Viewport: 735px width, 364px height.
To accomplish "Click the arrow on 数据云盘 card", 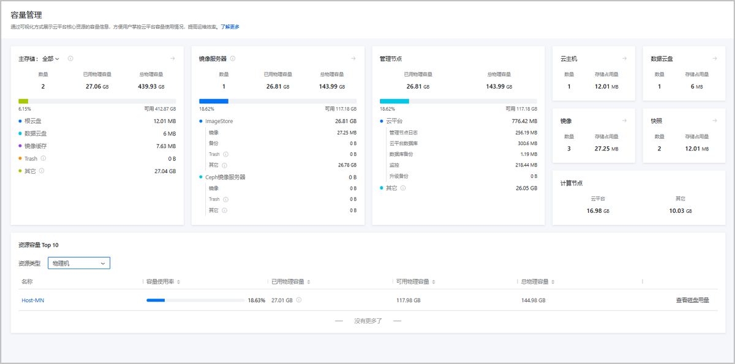I will point(714,59).
